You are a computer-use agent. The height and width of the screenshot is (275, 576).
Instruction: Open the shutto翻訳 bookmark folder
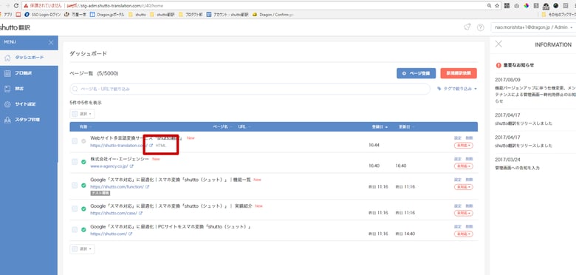(x=162, y=15)
